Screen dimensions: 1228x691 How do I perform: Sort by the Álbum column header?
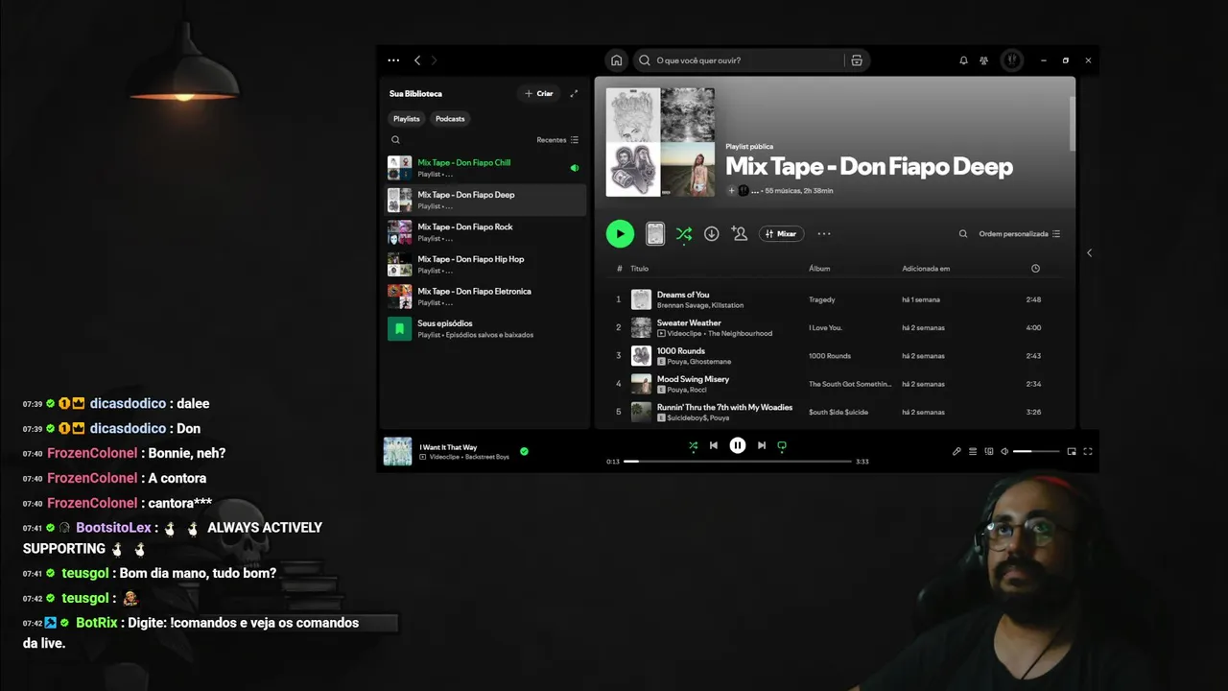pos(819,269)
